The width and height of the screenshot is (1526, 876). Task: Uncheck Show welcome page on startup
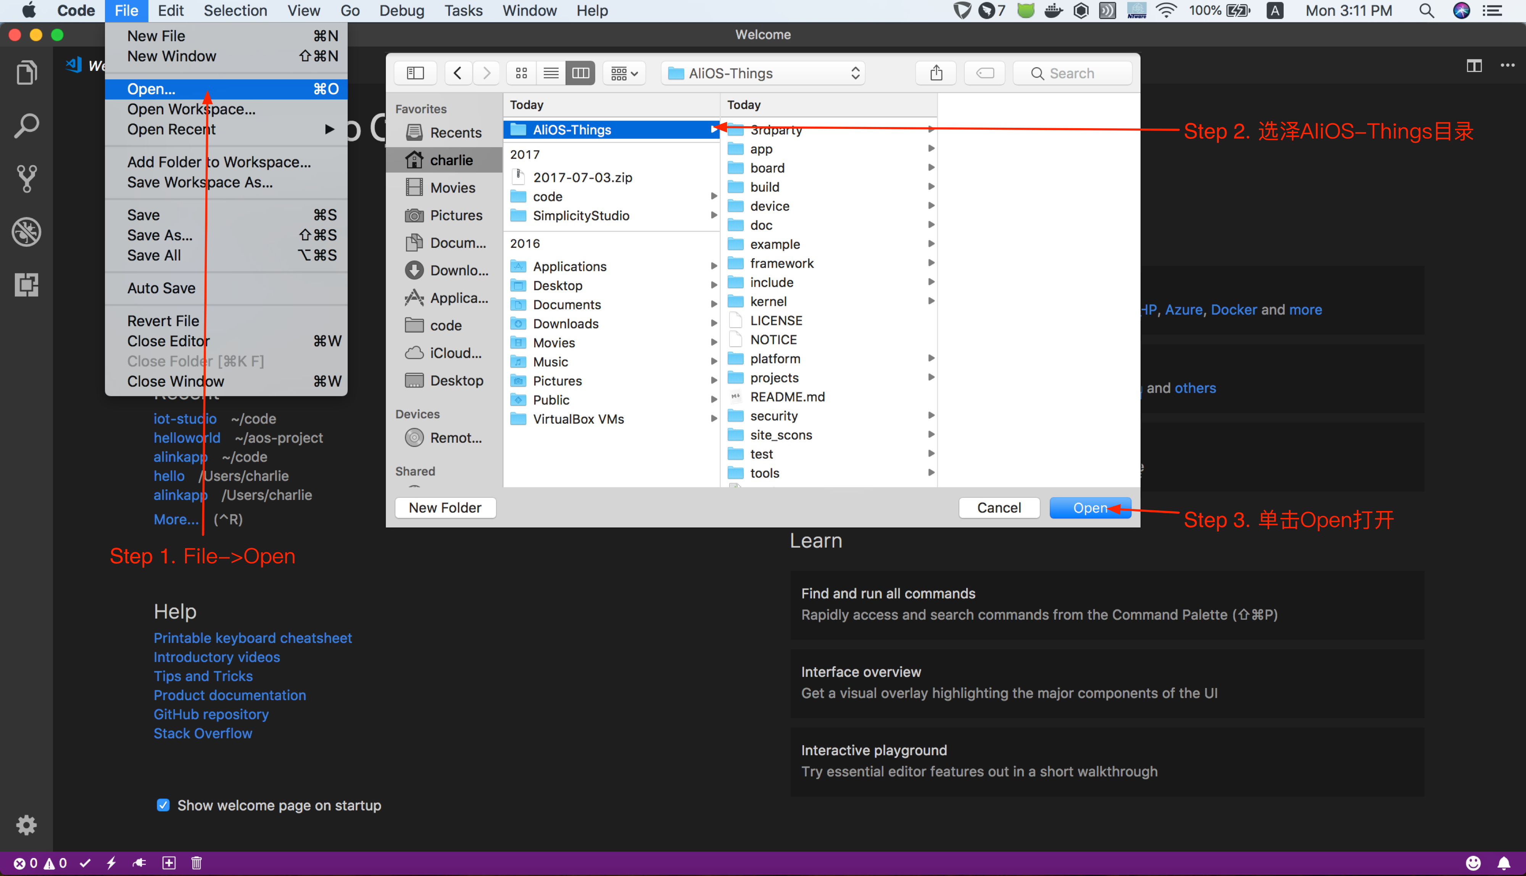coord(163,805)
